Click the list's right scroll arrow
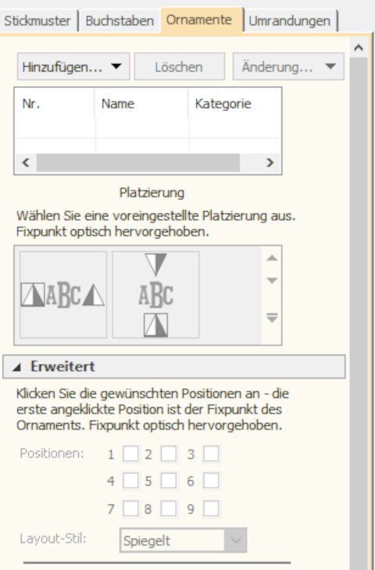Screen dimensions: 375x570 point(270,162)
